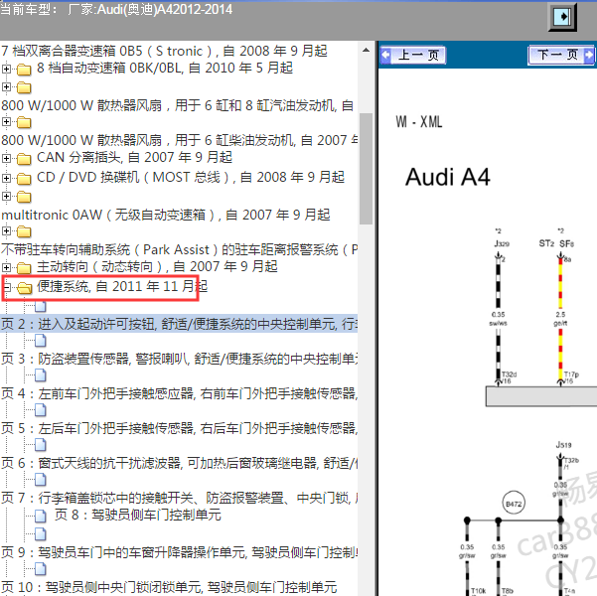
Task: Go to next page with 下一页
Action: [x=561, y=56]
